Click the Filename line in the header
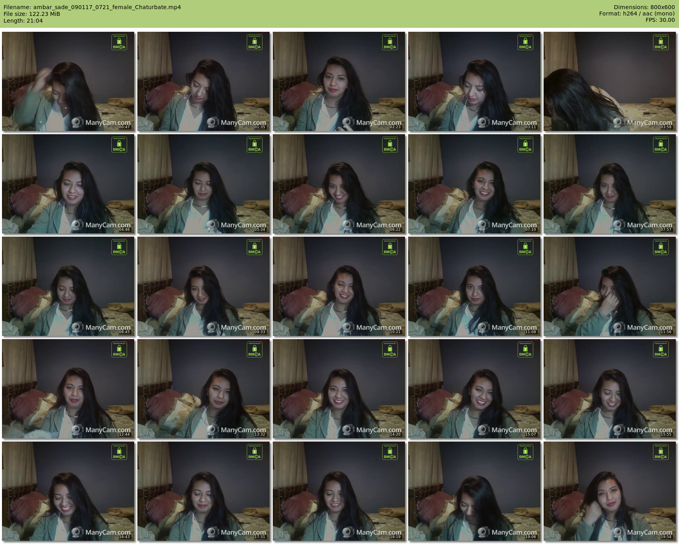Viewport: 679px width, 544px height. coord(92,7)
